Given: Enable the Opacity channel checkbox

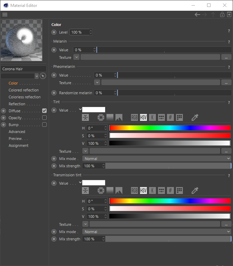Looking at the screenshot, I should click(x=44, y=118).
